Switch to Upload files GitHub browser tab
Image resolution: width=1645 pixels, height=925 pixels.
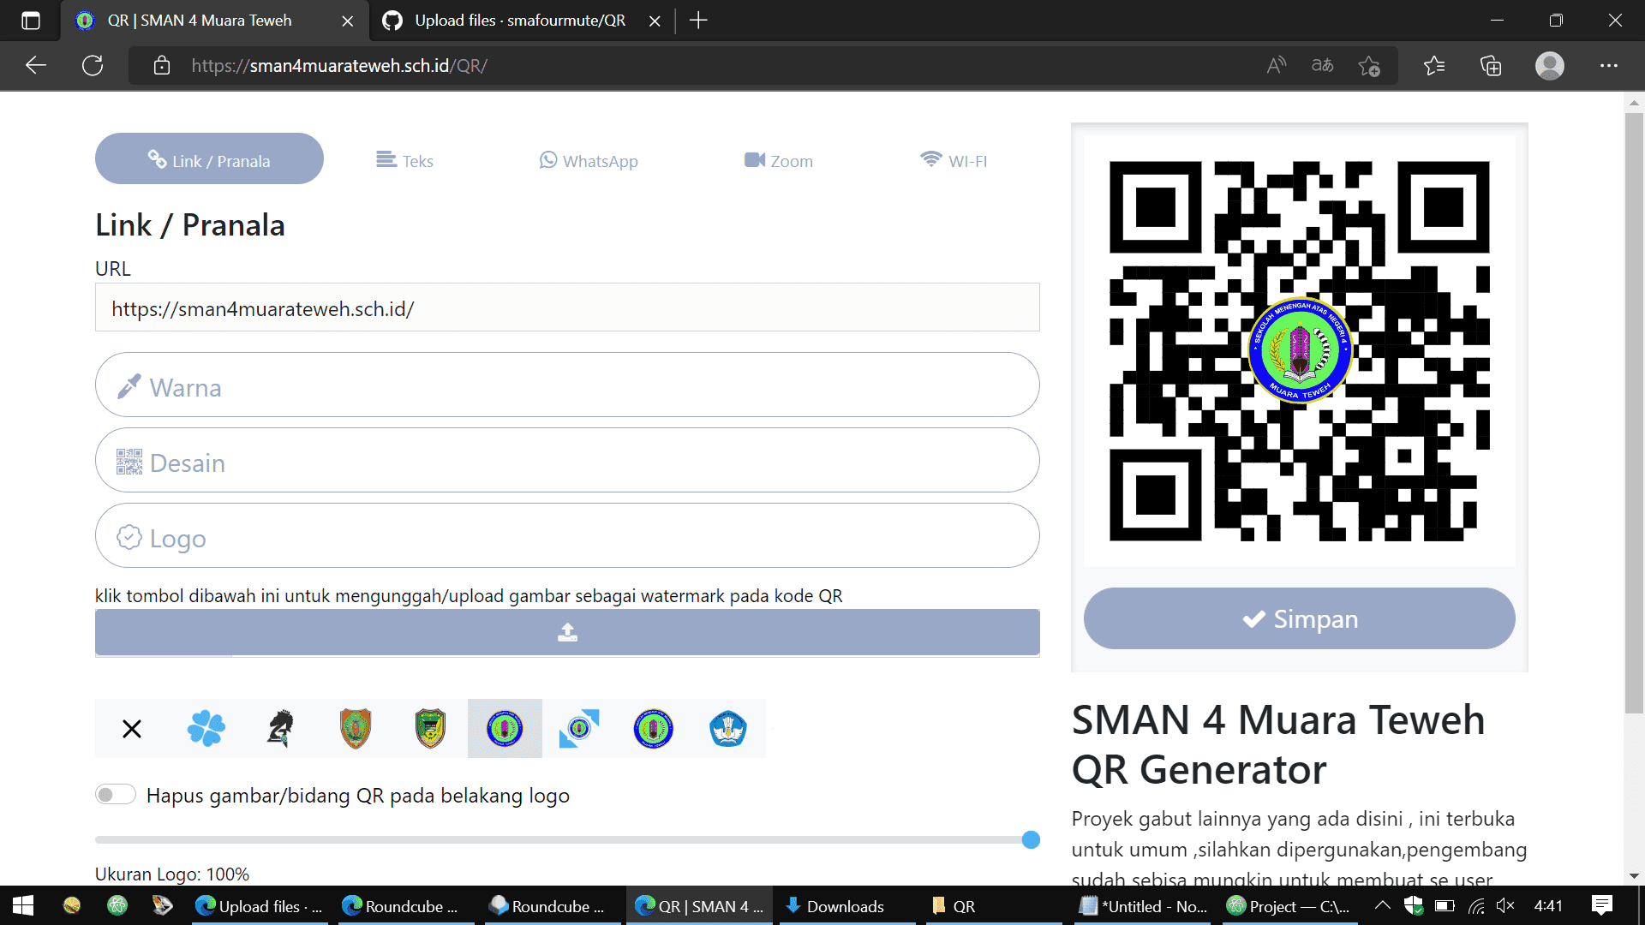(511, 21)
